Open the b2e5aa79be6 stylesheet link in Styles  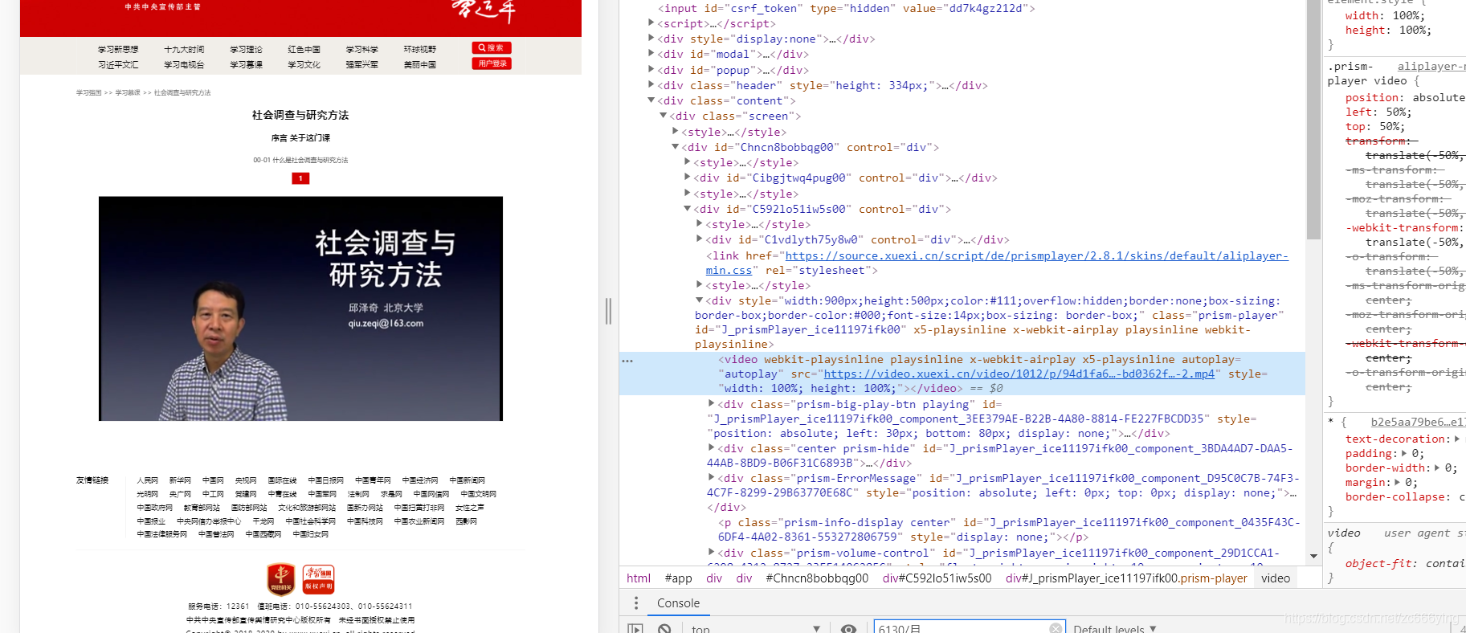[1418, 422]
